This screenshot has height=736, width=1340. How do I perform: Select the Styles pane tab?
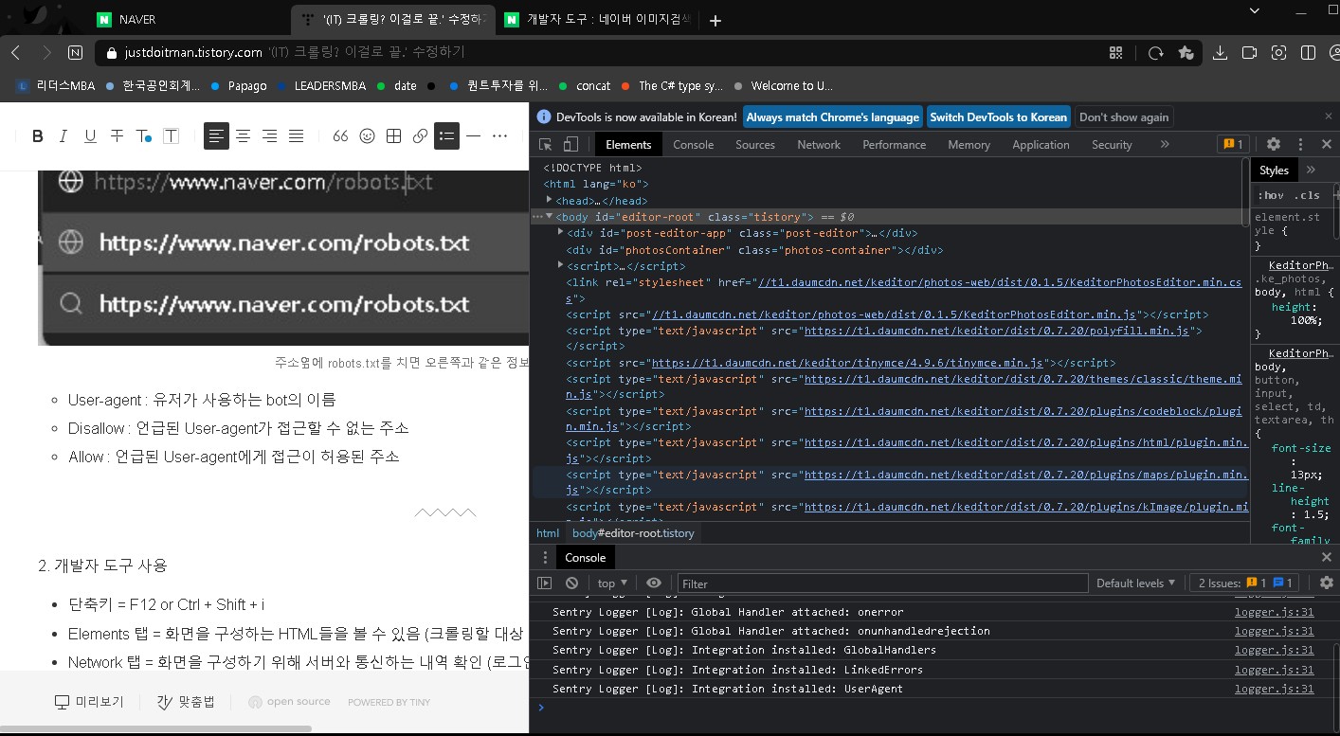tap(1274, 170)
